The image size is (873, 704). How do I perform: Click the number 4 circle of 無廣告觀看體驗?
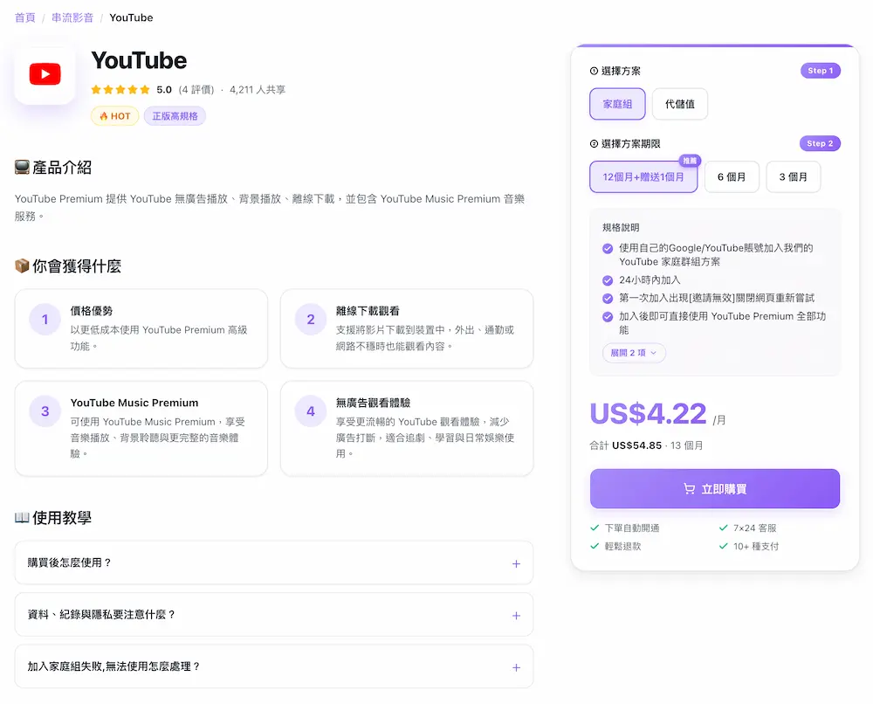coord(311,411)
